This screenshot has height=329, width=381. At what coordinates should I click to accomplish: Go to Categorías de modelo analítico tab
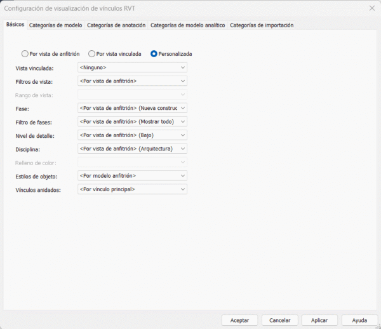point(187,25)
